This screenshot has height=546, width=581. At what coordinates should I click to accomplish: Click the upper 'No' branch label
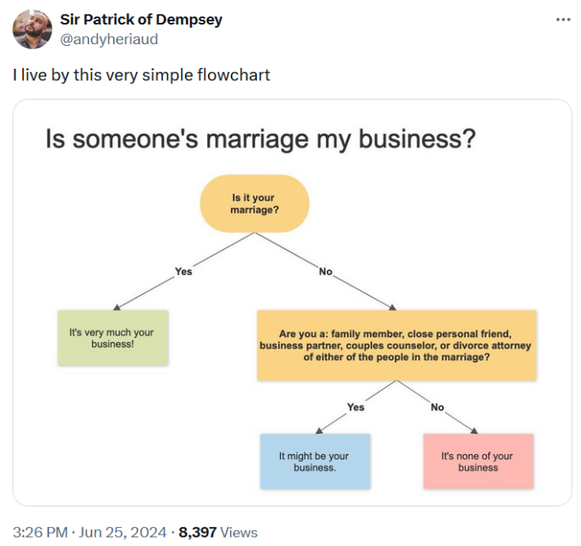click(x=326, y=271)
